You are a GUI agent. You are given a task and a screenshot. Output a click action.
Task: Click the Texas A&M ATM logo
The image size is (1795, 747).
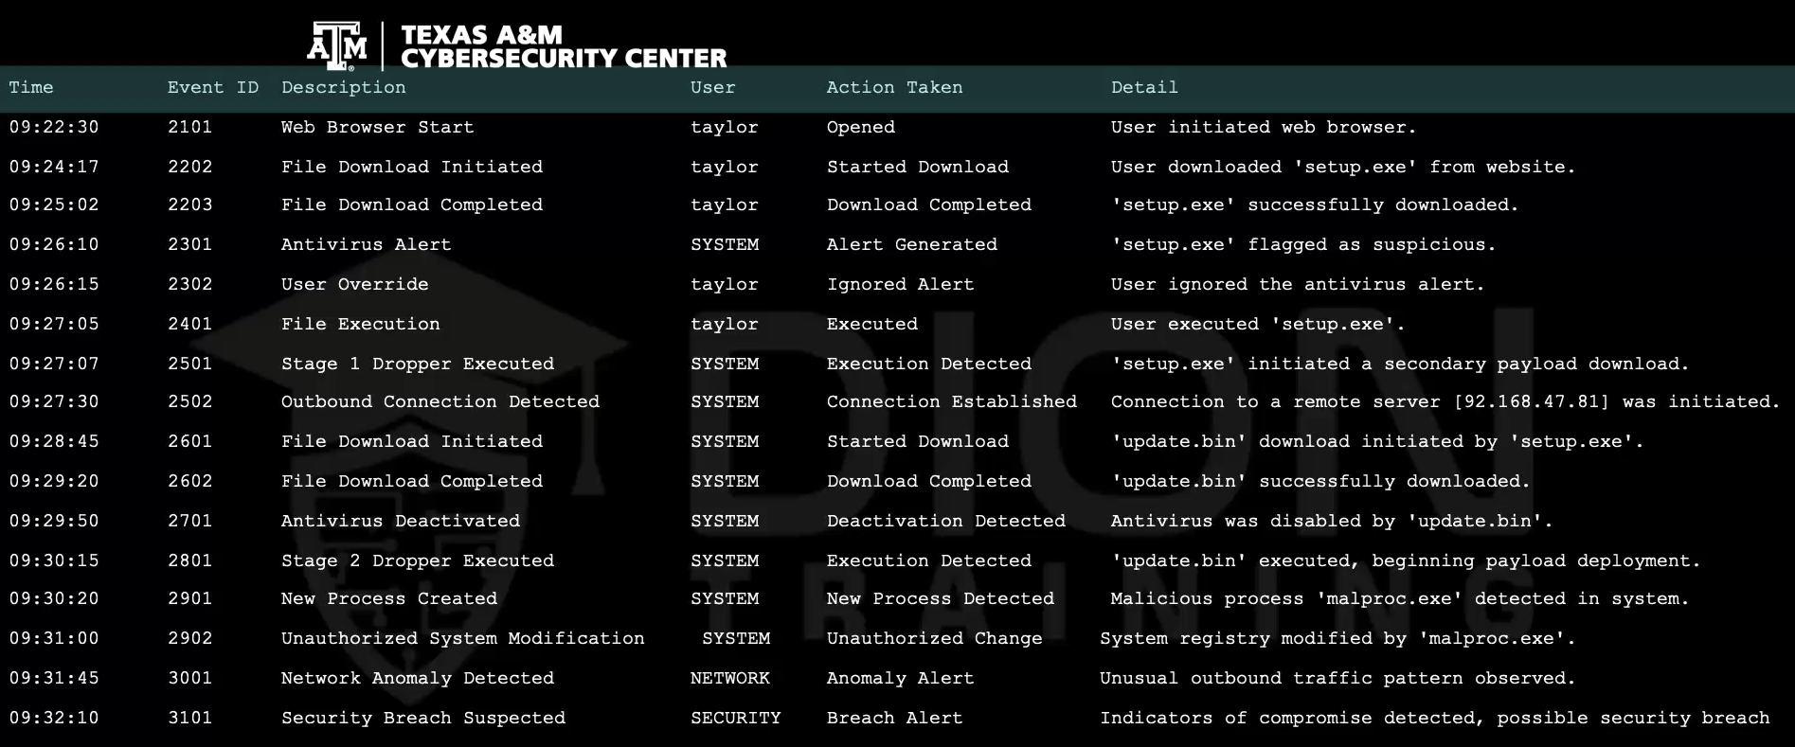coord(336,46)
